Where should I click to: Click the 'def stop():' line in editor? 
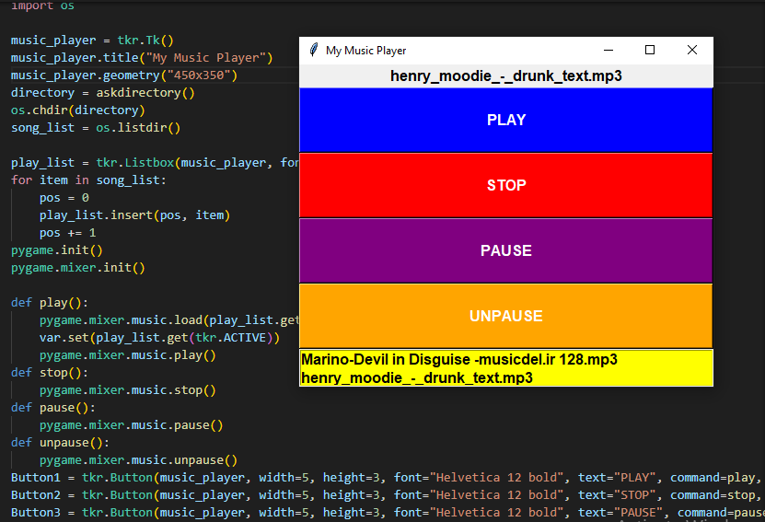50,373
